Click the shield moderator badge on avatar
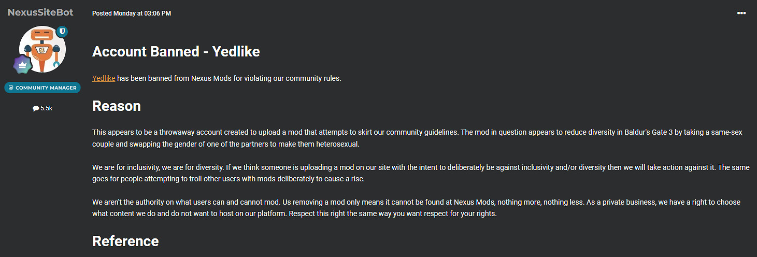The image size is (757, 257). coord(62,32)
